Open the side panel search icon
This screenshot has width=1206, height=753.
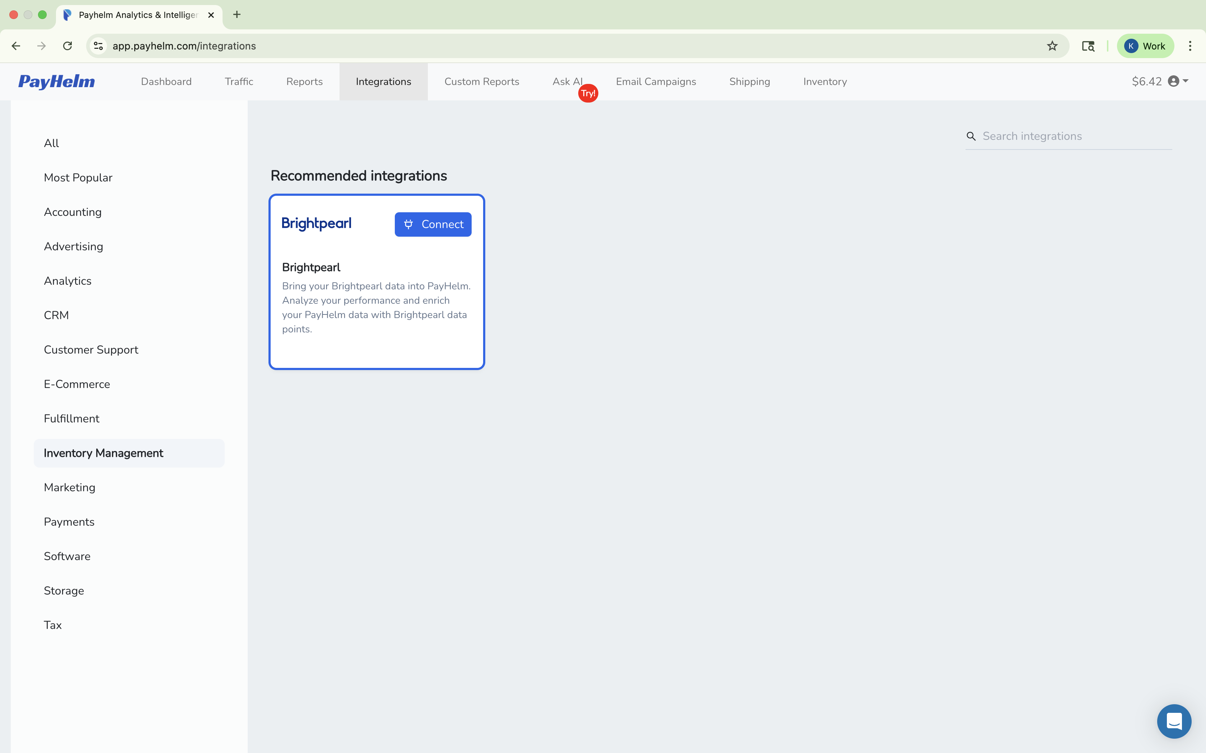pos(1088,46)
